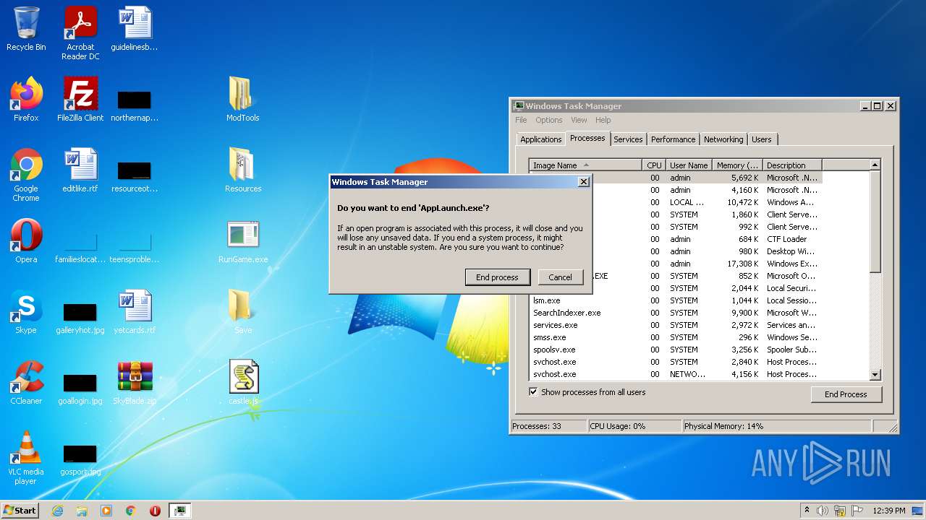This screenshot has height=520, width=926.
Task: Click the taskbar clock 12:39 PM
Action: (x=888, y=511)
